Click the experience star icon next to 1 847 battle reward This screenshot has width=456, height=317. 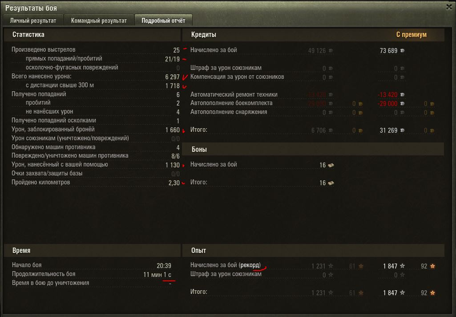tap(403, 266)
